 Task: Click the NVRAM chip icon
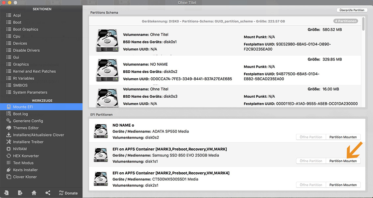coord(9,149)
